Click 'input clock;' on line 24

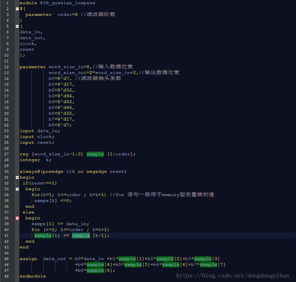tap(37, 137)
